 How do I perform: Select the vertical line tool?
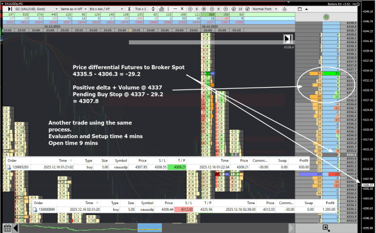(x=168, y=9)
